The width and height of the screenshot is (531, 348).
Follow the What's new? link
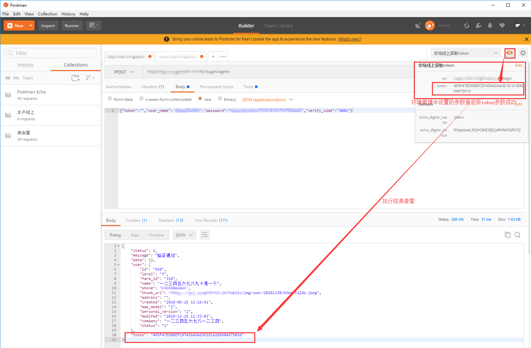(x=349, y=39)
